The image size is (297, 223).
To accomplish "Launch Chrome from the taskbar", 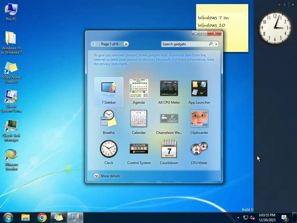I will pos(42,217).
